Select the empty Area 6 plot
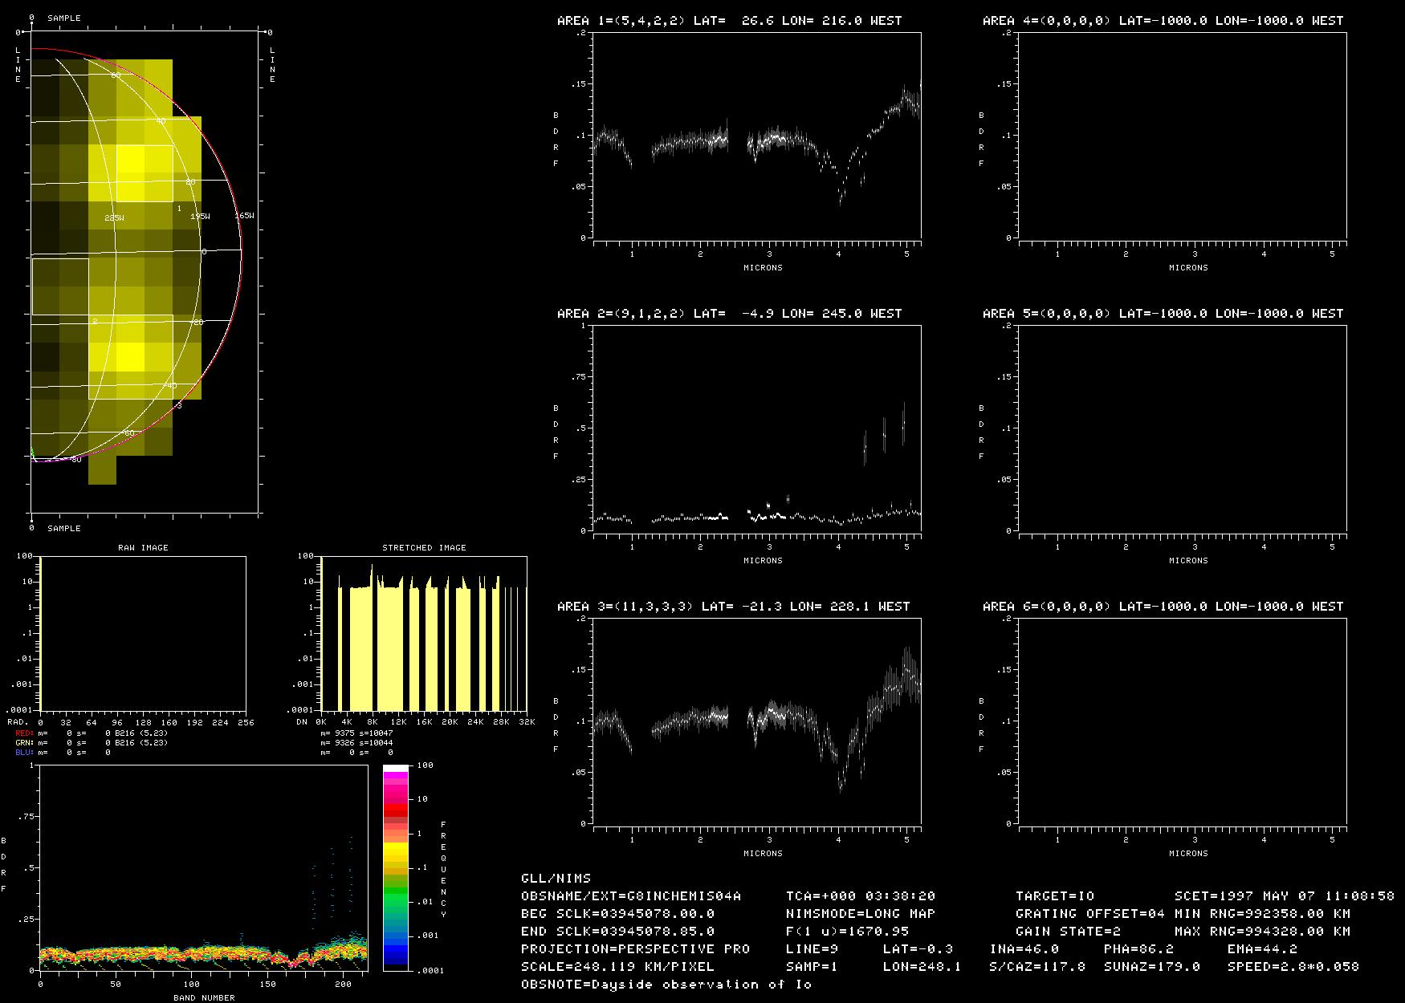 click(x=1183, y=721)
